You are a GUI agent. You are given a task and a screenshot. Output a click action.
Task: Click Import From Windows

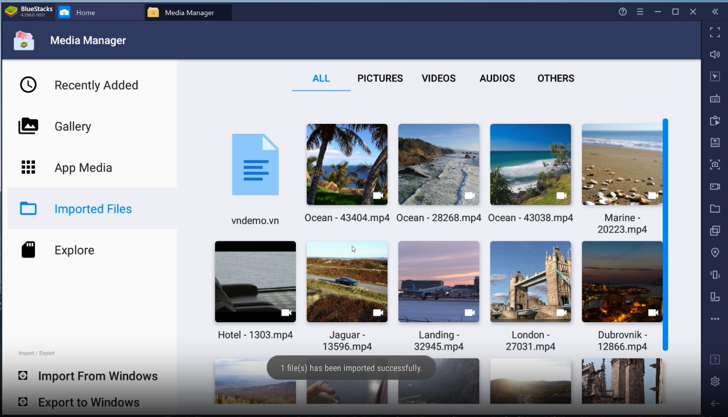click(98, 376)
